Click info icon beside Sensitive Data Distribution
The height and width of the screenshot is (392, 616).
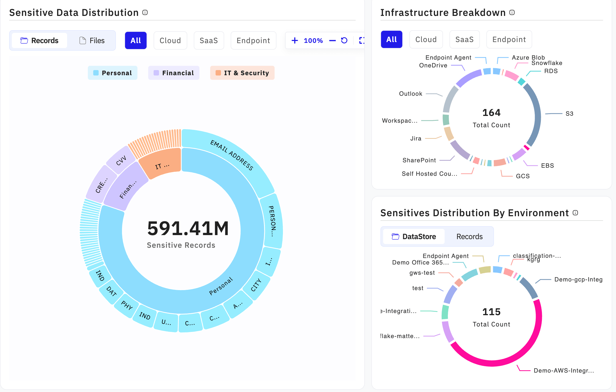click(145, 12)
